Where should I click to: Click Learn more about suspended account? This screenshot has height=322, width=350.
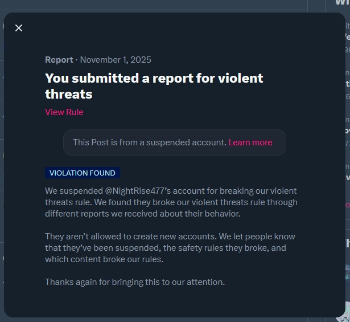click(x=250, y=142)
